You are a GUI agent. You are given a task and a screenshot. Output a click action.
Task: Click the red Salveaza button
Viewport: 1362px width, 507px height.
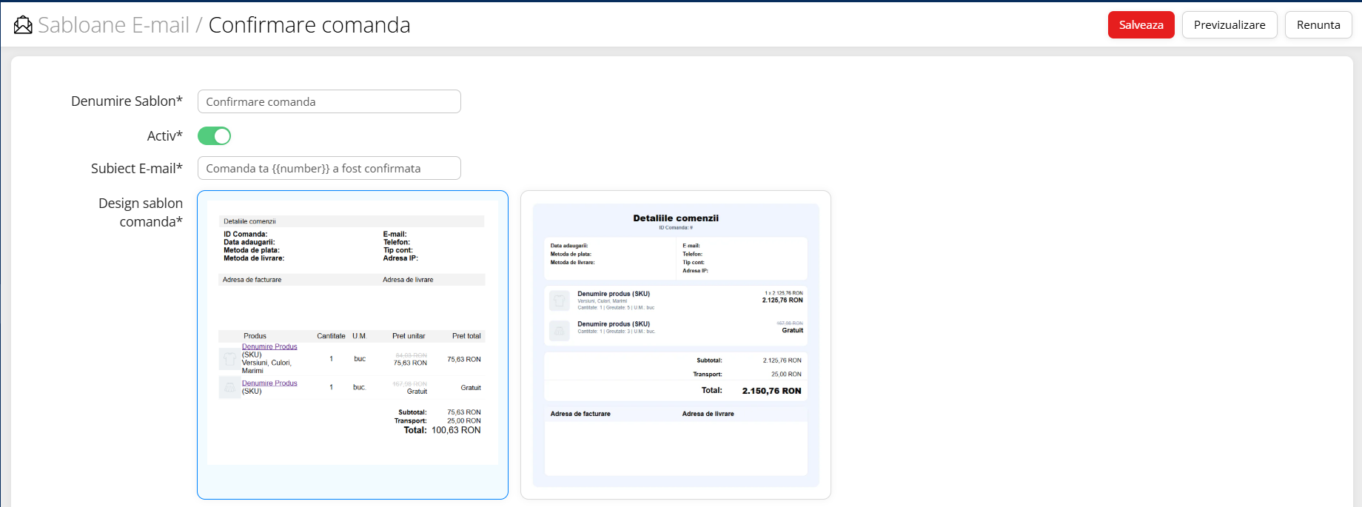[1141, 25]
